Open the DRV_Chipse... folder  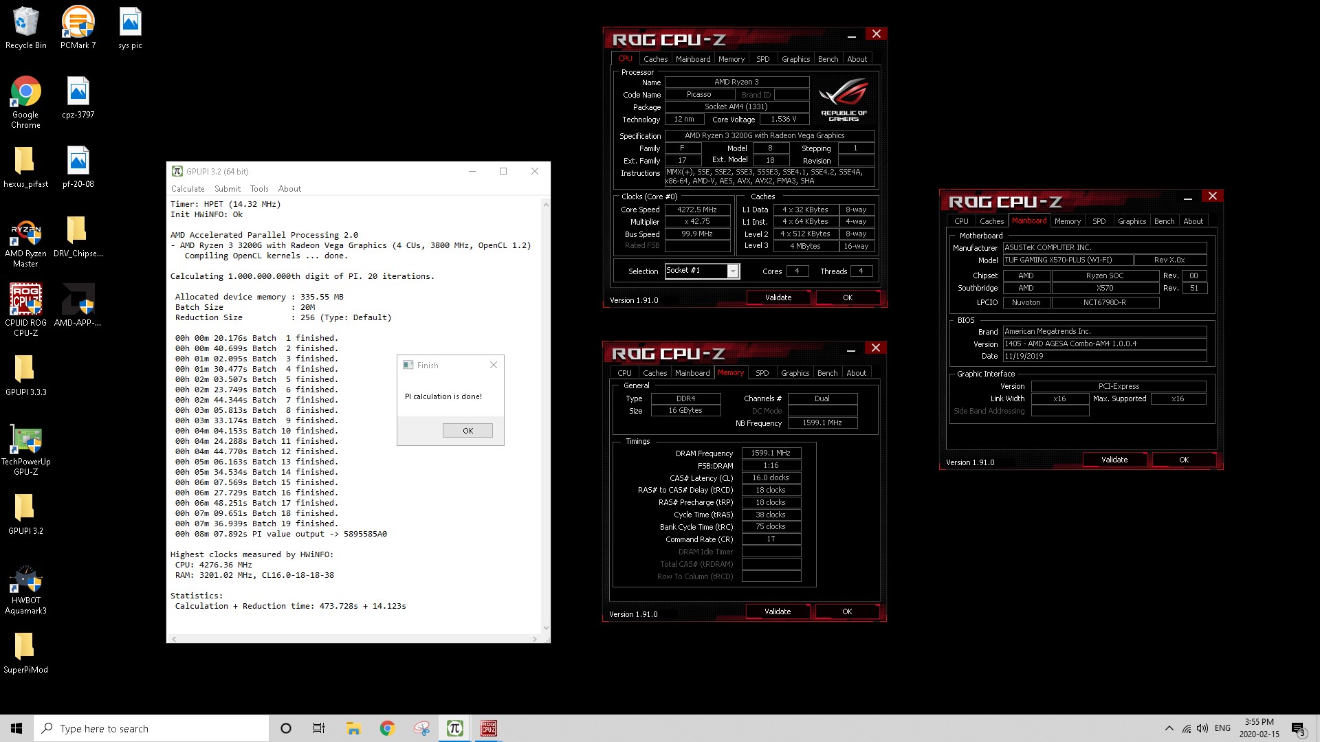pyautogui.click(x=78, y=236)
